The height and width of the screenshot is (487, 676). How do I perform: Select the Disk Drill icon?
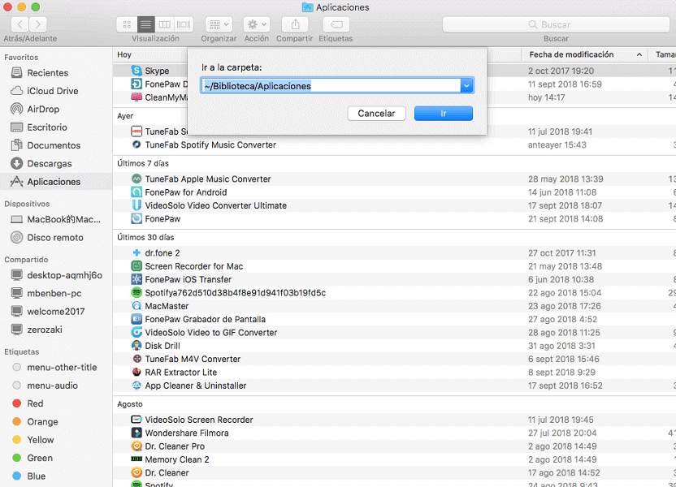[136, 346]
